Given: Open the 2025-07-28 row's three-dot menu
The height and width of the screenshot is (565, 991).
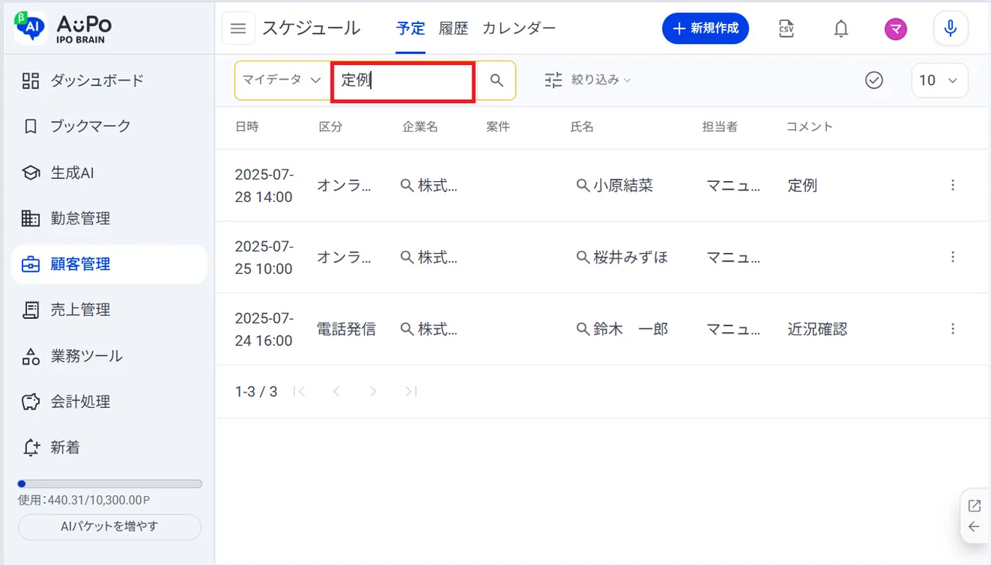Looking at the screenshot, I should (x=953, y=185).
